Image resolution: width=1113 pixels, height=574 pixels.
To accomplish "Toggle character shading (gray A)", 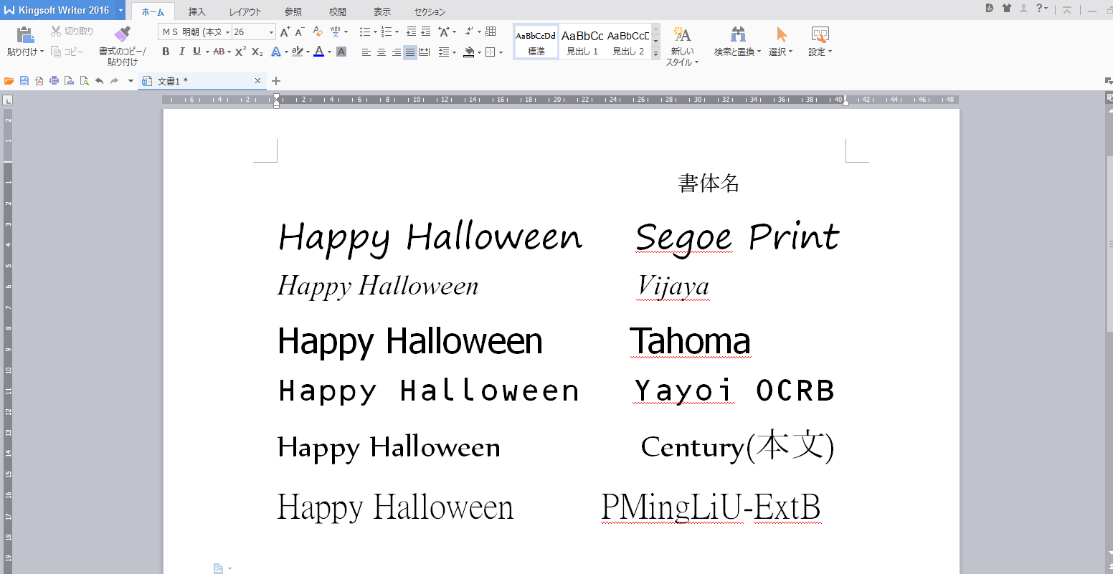I will 341,52.
